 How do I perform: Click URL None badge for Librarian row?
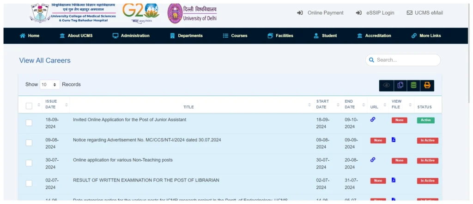tap(378, 181)
